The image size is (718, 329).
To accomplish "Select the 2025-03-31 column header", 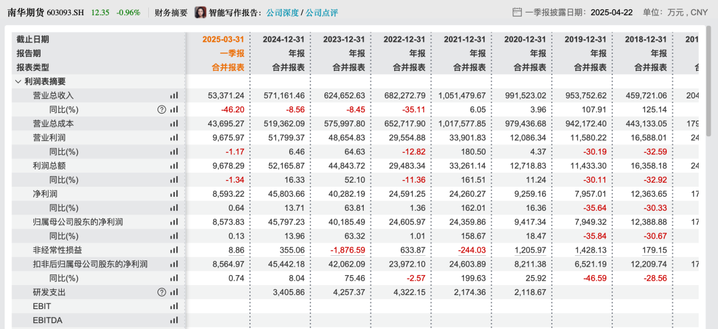I will coord(223,39).
